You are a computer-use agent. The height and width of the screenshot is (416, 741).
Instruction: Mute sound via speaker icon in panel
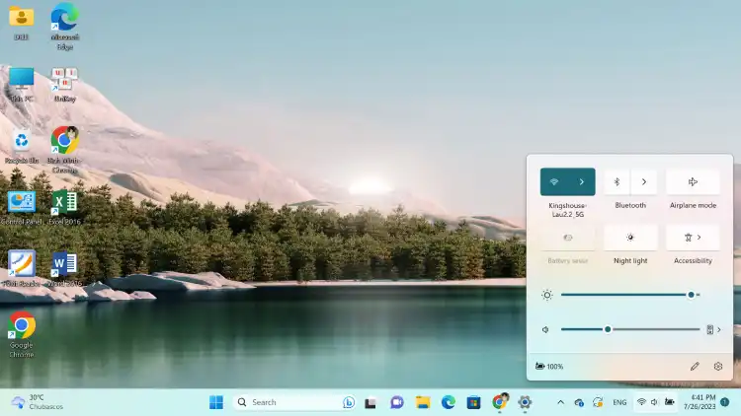pos(545,329)
